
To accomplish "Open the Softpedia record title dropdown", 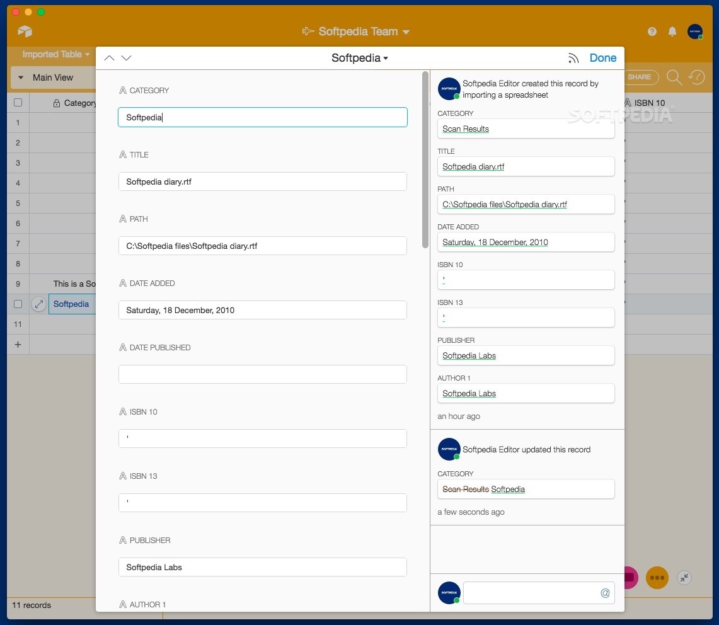I will coord(360,58).
